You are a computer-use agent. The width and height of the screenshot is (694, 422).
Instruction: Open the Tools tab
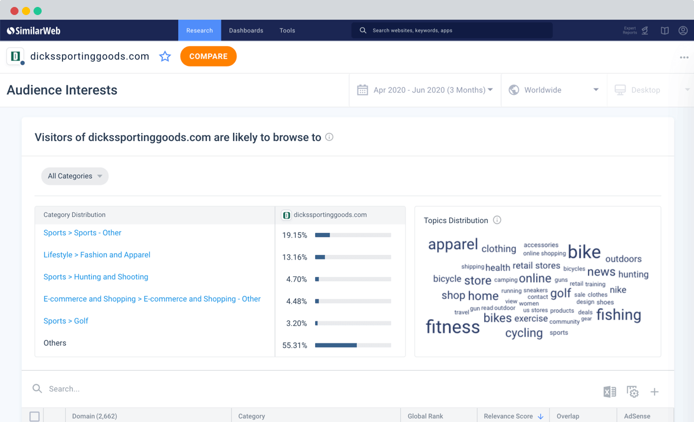pos(287,31)
